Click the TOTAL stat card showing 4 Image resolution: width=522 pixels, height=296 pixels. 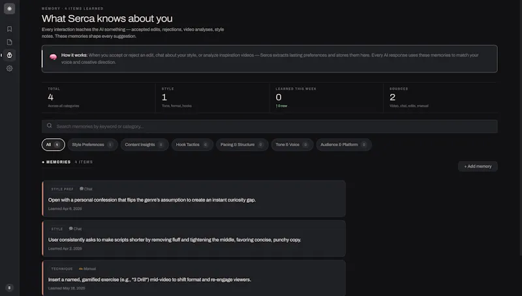(x=99, y=98)
